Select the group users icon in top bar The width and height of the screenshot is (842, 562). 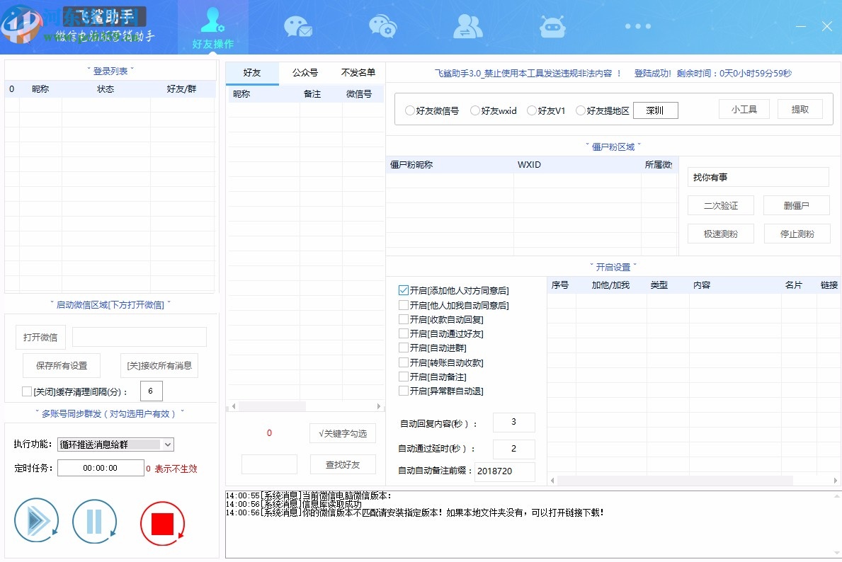(x=467, y=27)
